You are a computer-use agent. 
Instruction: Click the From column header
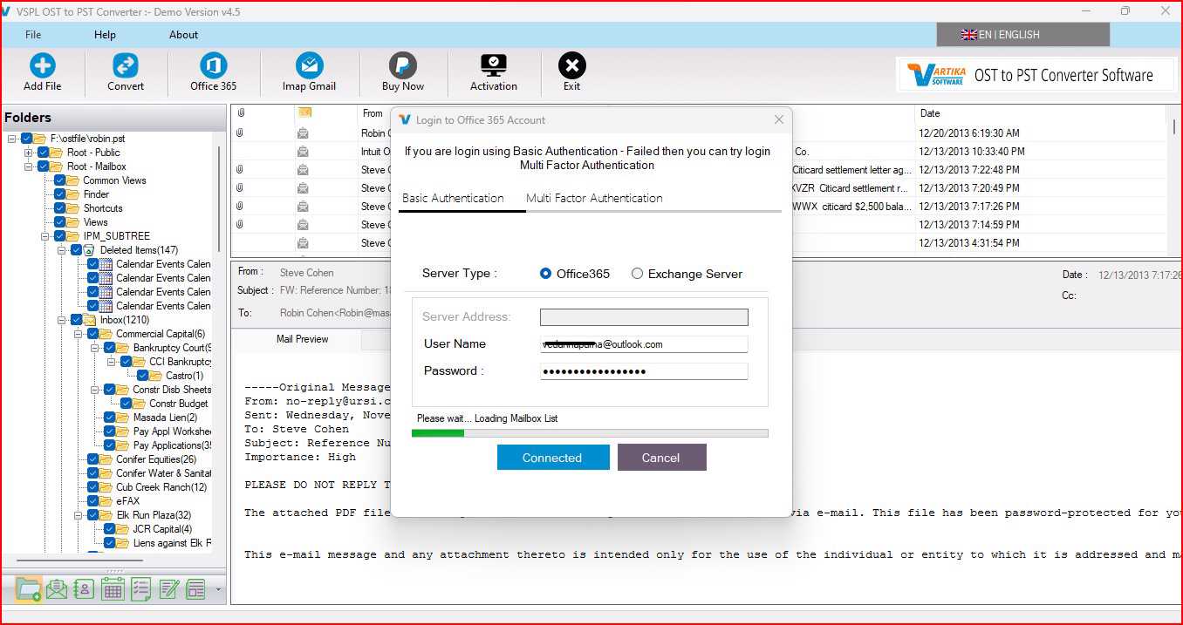[373, 113]
